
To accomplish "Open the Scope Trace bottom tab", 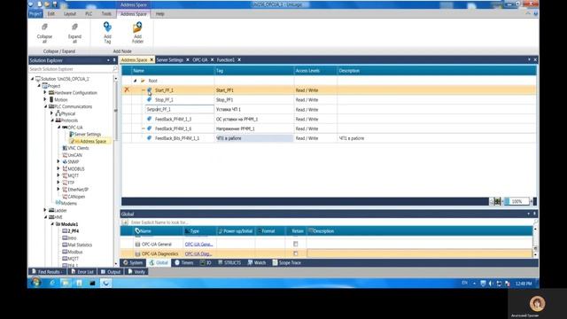I will coord(286,262).
